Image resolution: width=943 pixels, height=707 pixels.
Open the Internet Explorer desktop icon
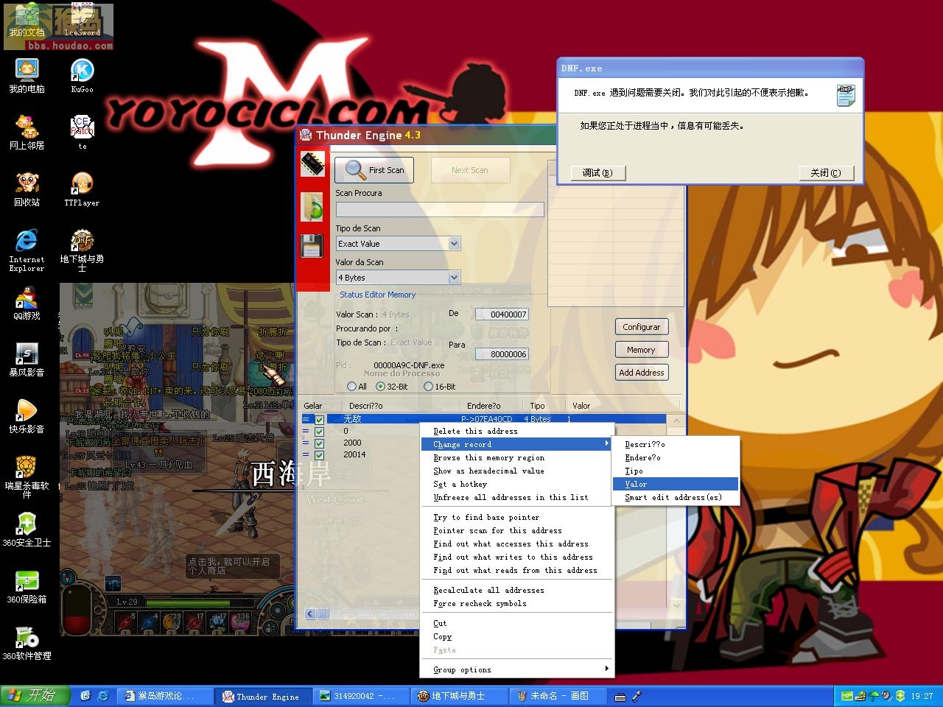[x=27, y=250]
